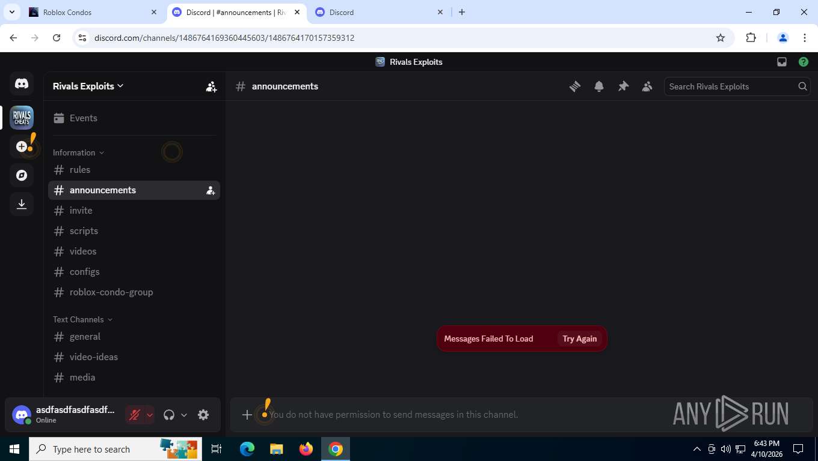
Task: Open headphones output options arrow
Action: (184, 415)
